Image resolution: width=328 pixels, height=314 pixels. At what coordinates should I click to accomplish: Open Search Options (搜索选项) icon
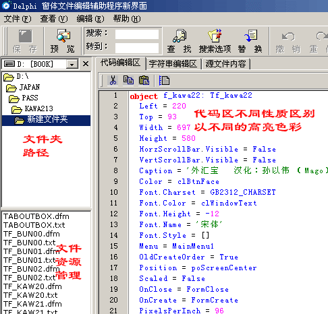pyautogui.click(x=215, y=36)
